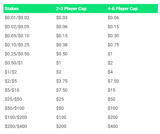Click the $0.05/$0.10 stakes row

click(81, 36)
